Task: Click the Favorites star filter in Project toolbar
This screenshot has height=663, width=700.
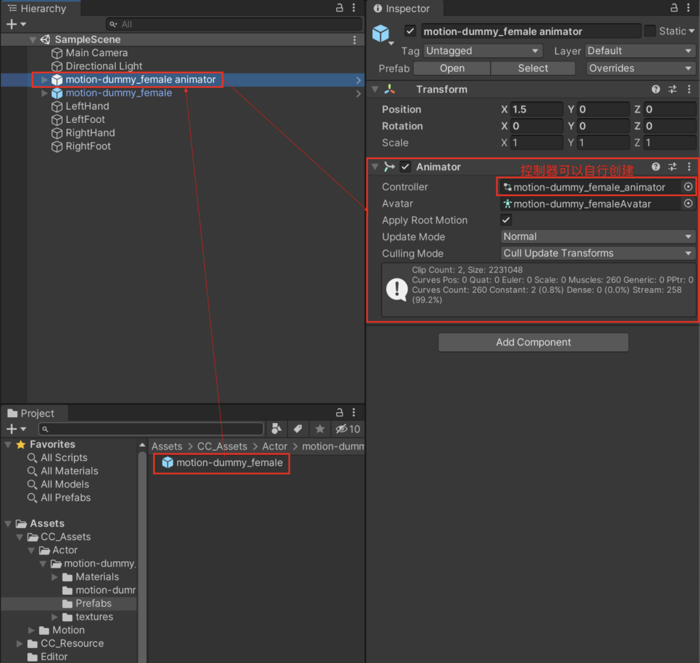Action: 319,429
